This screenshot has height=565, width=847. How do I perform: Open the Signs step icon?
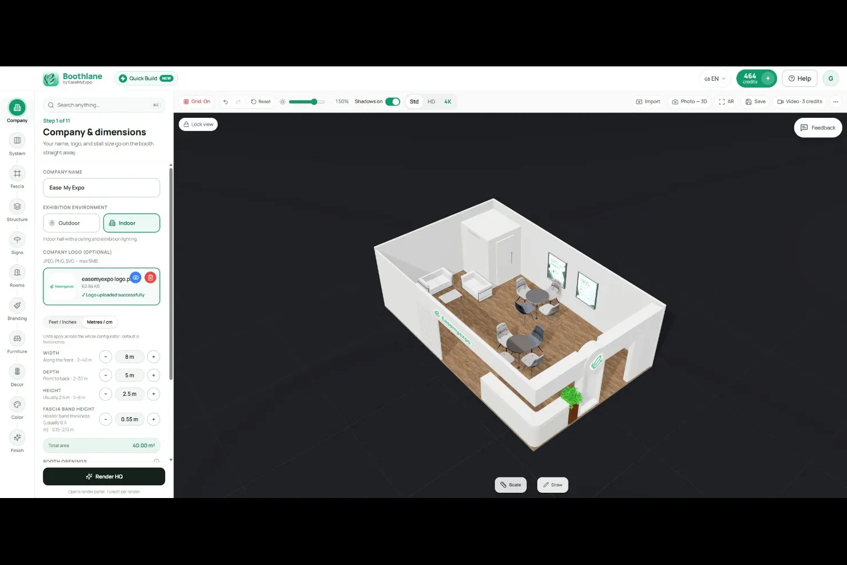click(x=17, y=239)
